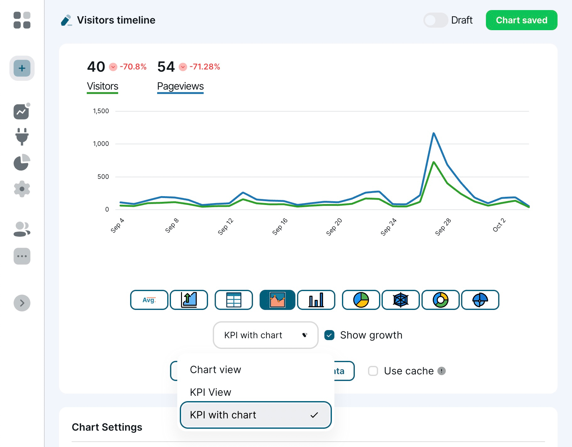
Task: Switch to the table view icon
Action: (x=234, y=300)
